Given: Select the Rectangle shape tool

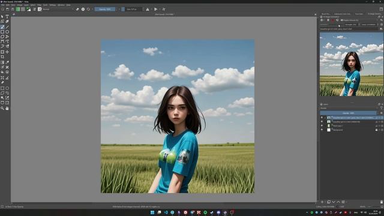Looking at the screenshot, I should click(2, 32).
